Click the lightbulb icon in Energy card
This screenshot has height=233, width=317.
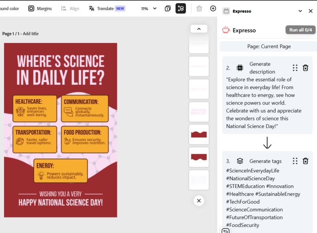41,175
